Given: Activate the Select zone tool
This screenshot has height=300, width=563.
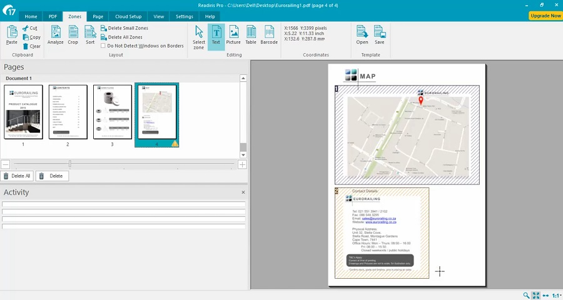Looking at the screenshot, I should point(199,36).
